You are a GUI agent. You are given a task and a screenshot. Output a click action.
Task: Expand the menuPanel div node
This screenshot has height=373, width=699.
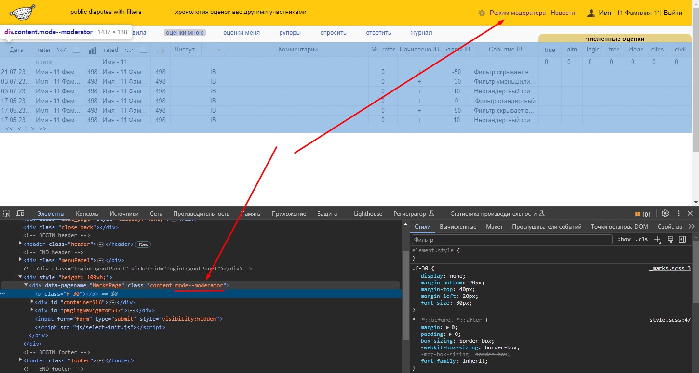coord(20,260)
